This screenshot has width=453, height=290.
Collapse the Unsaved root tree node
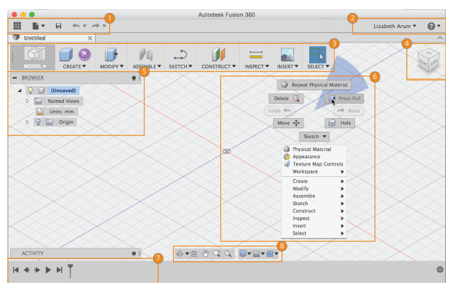coord(19,91)
